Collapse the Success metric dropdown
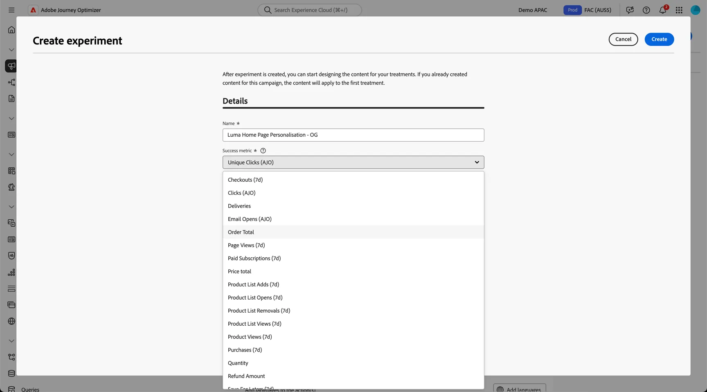Viewport: 707px width, 392px height. [x=353, y=162]
